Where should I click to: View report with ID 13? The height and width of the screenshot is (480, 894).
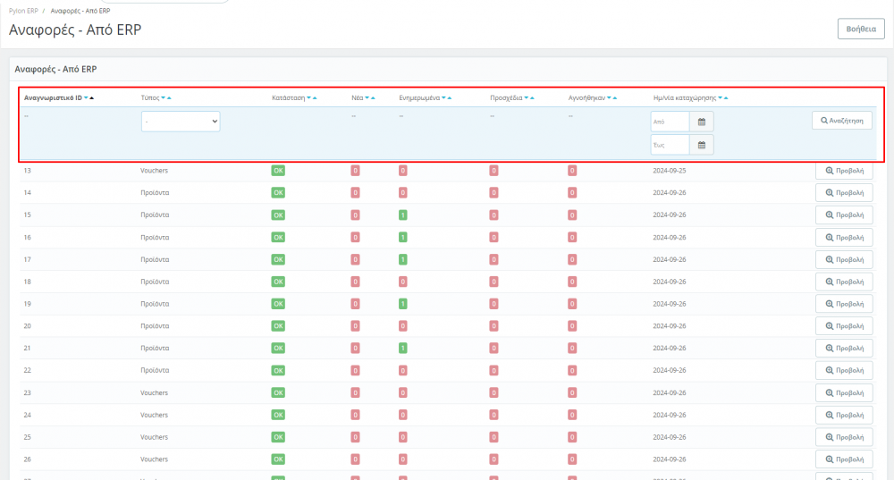(843, 170)
